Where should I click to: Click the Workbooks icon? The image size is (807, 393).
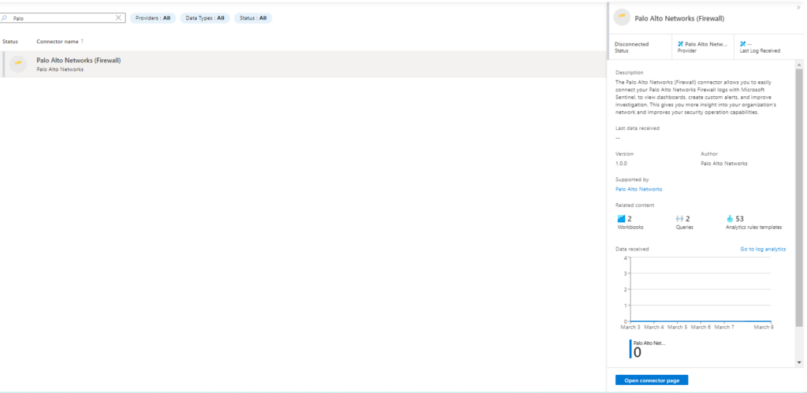(x=621, y=219)
